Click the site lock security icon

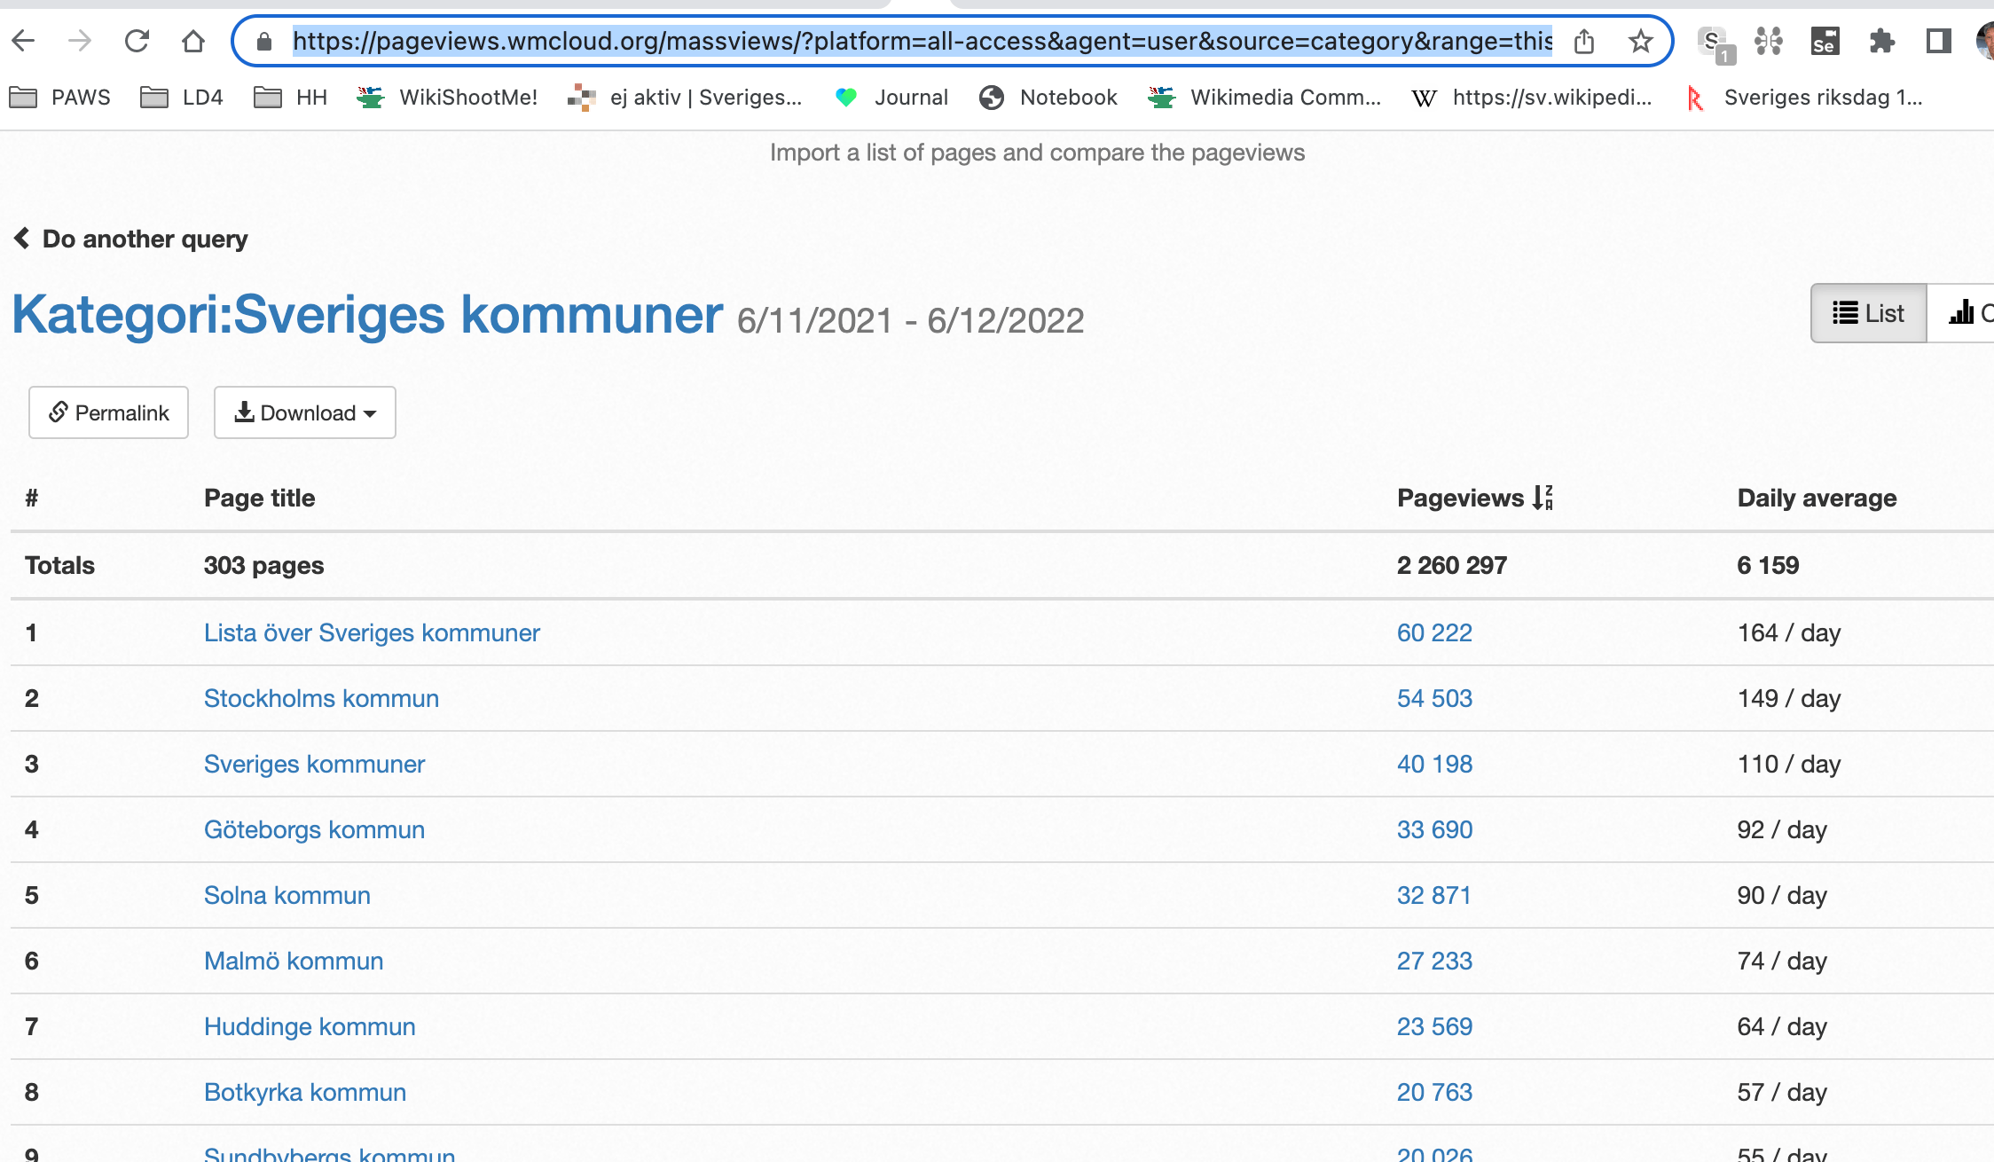click(263, 41)
